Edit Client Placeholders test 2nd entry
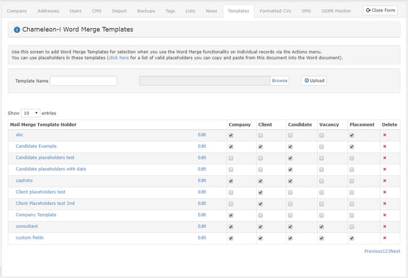This screenshot has height=278, width=408. [x=202, y=203]
